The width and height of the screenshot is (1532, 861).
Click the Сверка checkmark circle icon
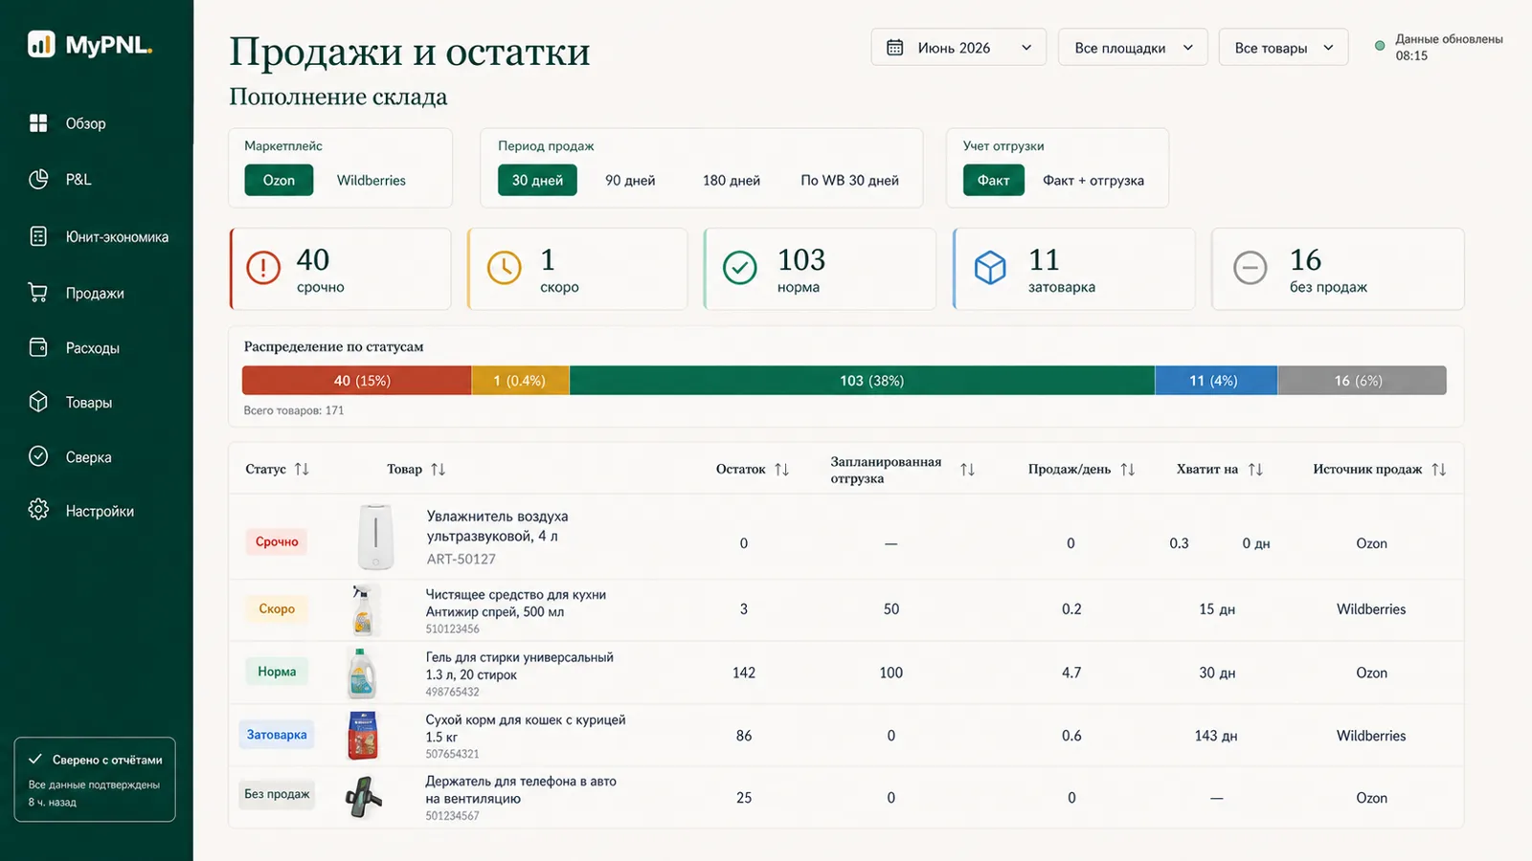coord(38,456)
